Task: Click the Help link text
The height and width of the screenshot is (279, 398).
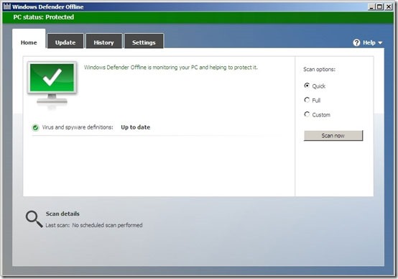Action: (369, 42)
